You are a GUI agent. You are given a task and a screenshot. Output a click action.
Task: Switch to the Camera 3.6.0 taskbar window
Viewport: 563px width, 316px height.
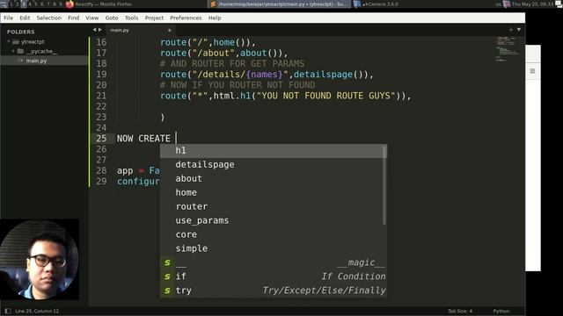[x=377, y=4]
